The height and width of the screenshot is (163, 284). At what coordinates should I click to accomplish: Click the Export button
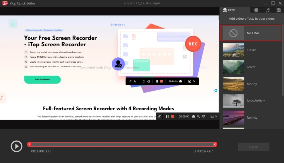(x=253, y=147)
